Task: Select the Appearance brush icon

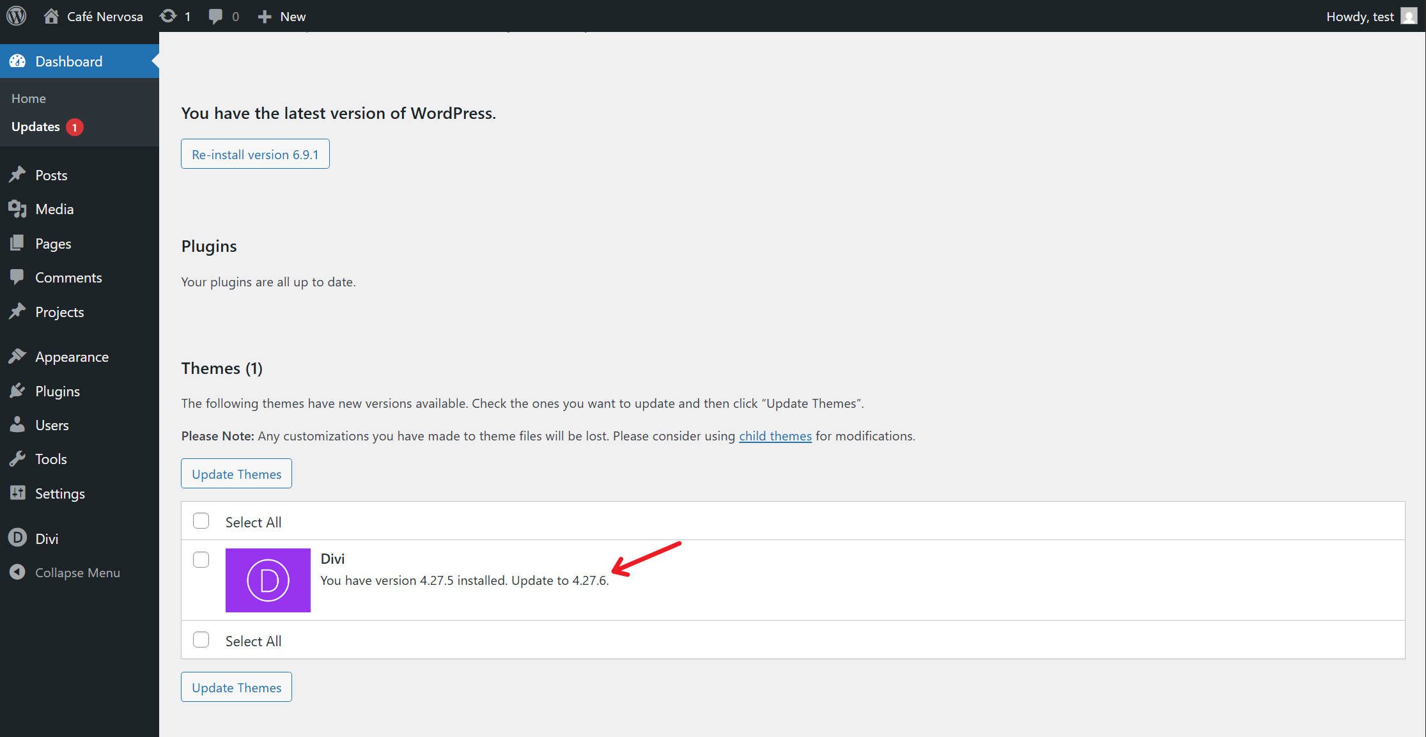Action: (x=18, y=356)
